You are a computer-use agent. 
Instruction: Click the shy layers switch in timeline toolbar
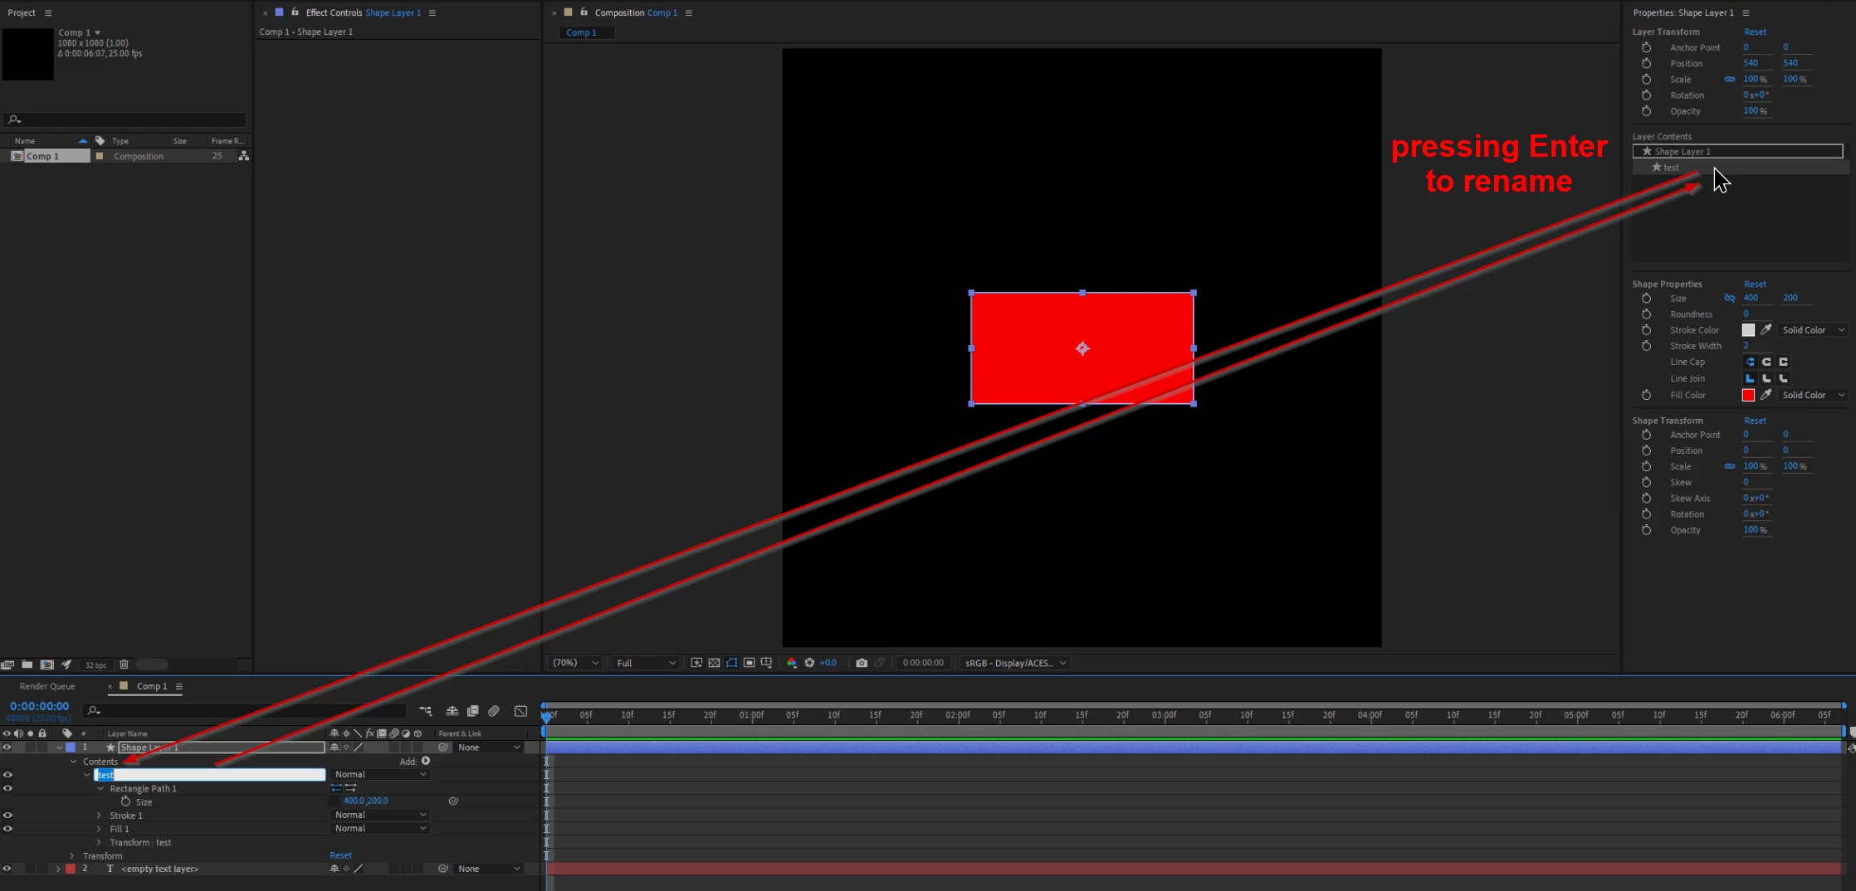pyautogui.click(x=452, y=711)
